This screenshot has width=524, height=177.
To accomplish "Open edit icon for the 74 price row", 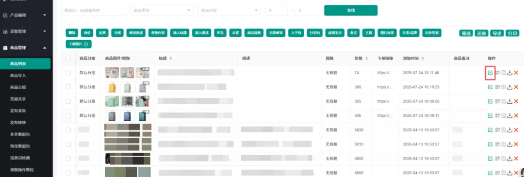I will [490, 73].
